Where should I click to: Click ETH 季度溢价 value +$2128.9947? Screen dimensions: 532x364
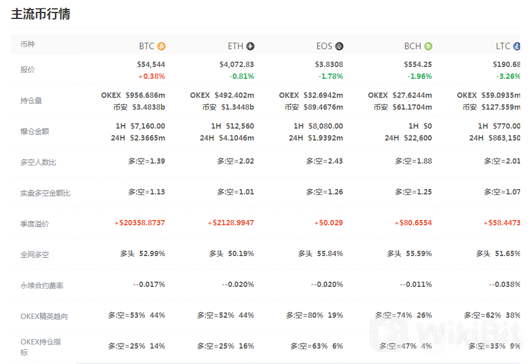(x=231, y=223)
